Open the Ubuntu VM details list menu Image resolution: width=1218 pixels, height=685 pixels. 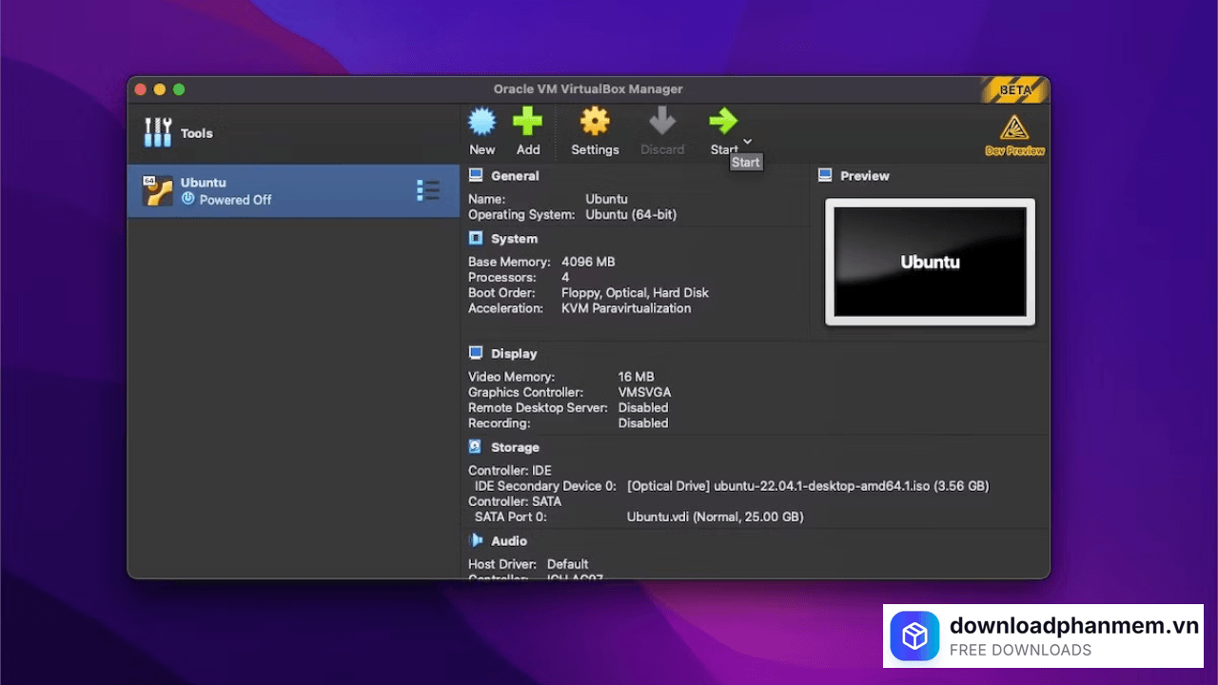[x=427, y=190]
